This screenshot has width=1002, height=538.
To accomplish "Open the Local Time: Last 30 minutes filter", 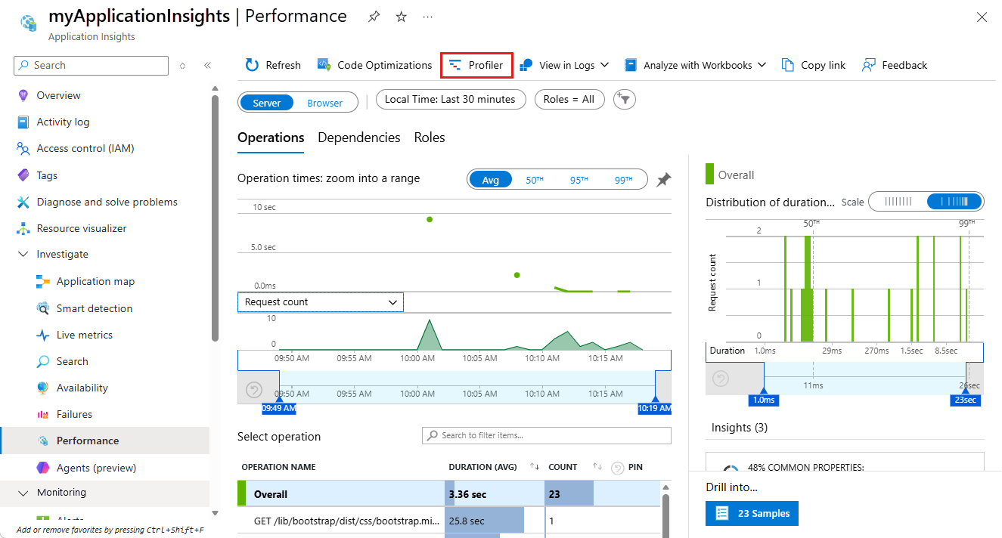I will click(x=450, y=99).
